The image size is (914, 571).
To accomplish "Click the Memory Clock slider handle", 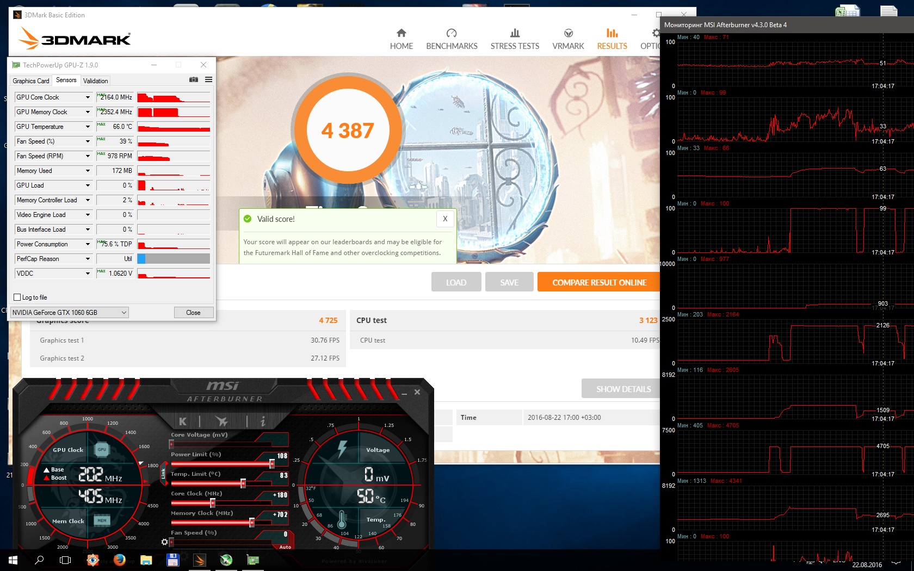I will (252, 522).
